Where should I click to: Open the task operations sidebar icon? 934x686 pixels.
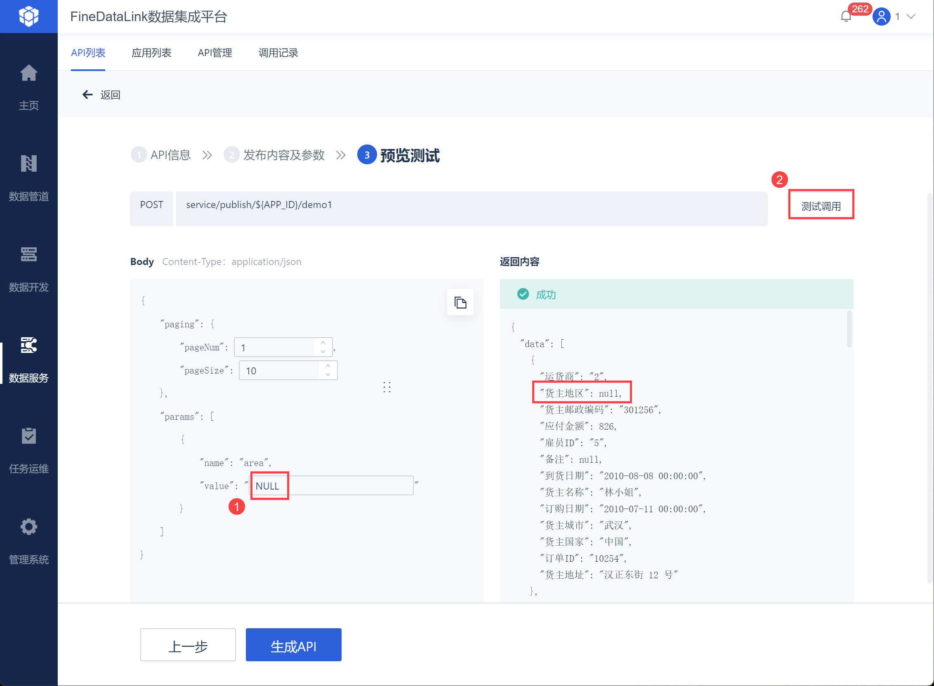tap(28, 436)
